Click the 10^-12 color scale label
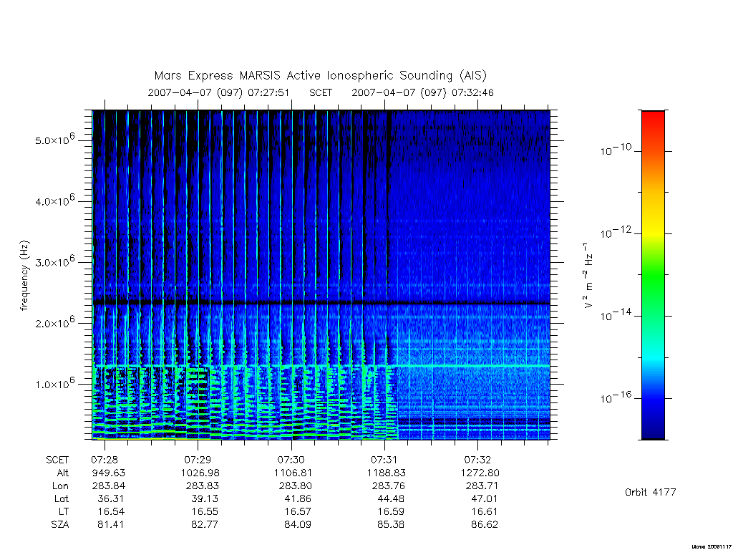The height and width of the screenshot is (550, 733). point(616,233)
